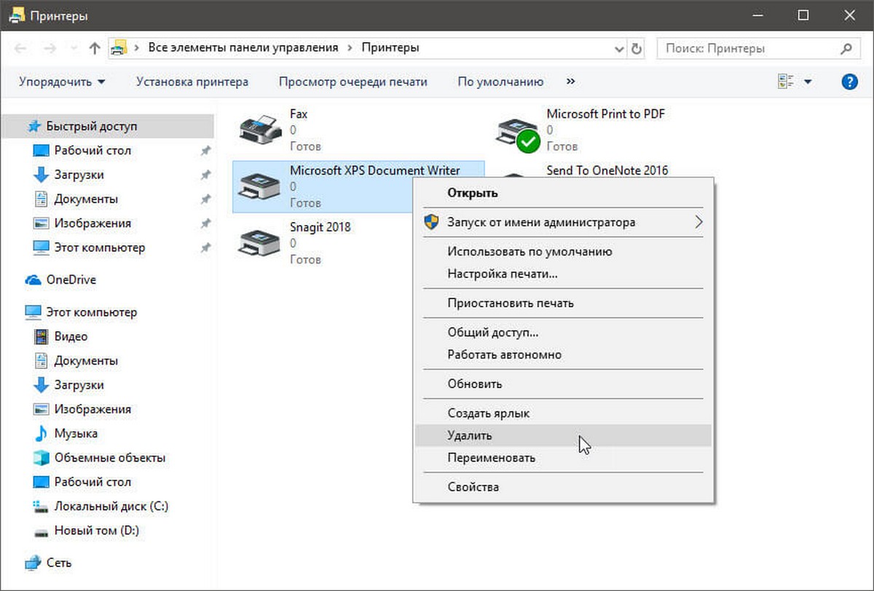Screen dimensions: 874x591
Task: Click the Музыка note icon
Action: point(42,433)
